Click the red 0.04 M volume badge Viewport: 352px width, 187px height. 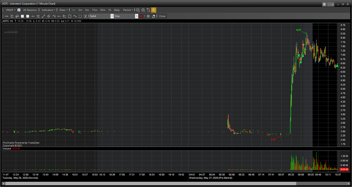(343, 169)
